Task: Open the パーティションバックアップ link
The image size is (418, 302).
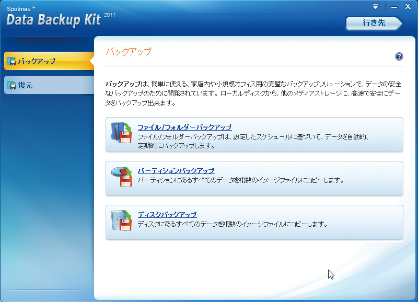Action: click(176, 170)
